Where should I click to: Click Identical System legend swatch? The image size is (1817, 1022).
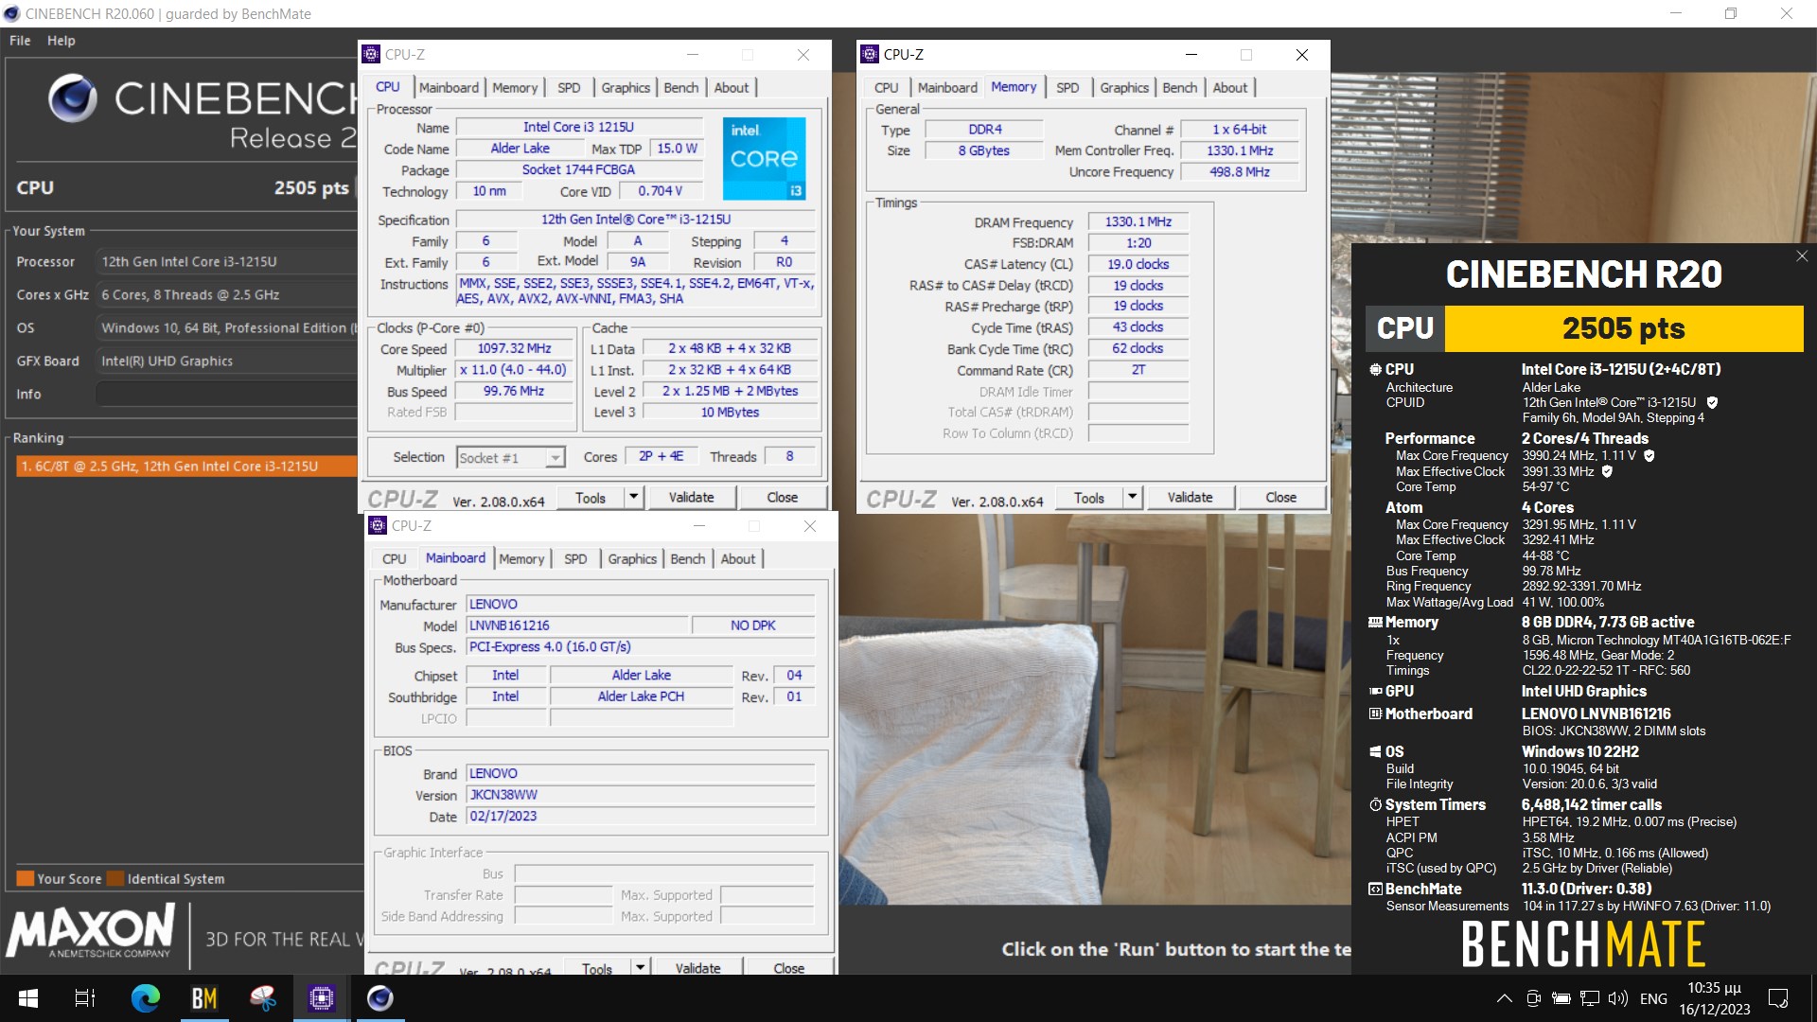pyautogui.click(x=115, y=878)
